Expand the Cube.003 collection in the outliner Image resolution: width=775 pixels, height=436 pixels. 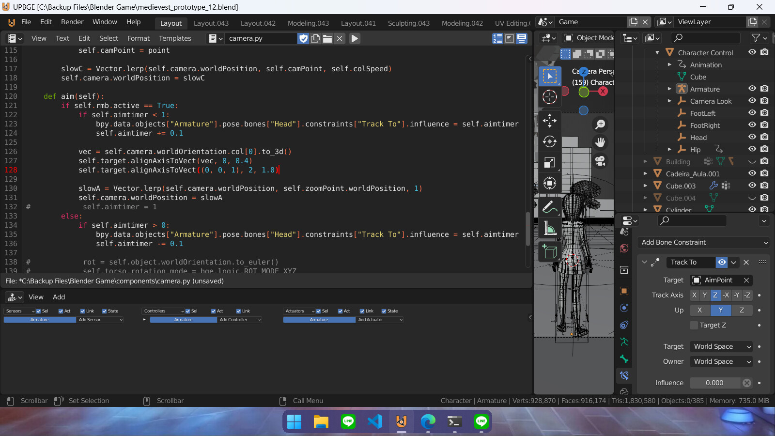[645, 186]
